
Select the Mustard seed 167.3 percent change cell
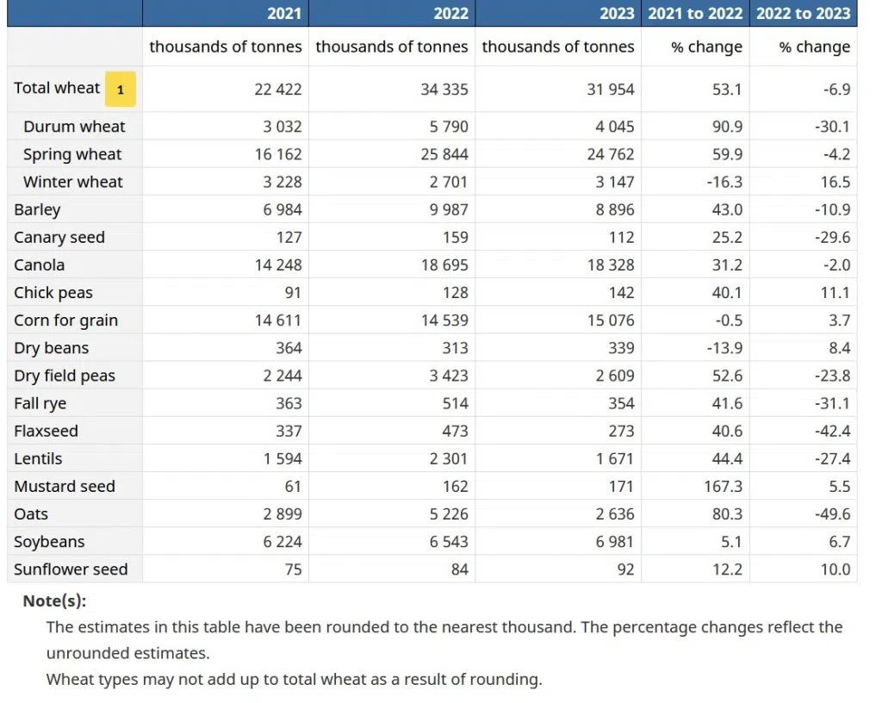(x=723, y=486)
